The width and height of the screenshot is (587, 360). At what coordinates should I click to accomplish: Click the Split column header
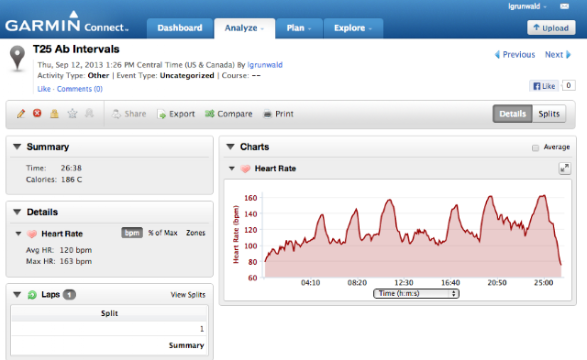pyautogui.click(x=109, y=313)
